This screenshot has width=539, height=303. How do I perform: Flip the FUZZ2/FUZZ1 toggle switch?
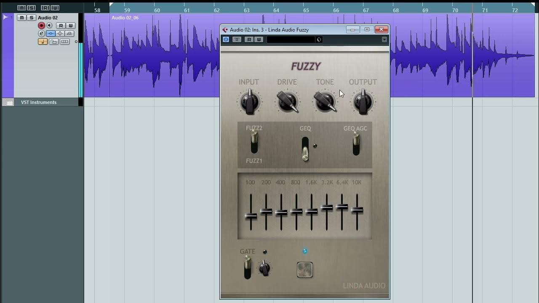coord(254,142)
